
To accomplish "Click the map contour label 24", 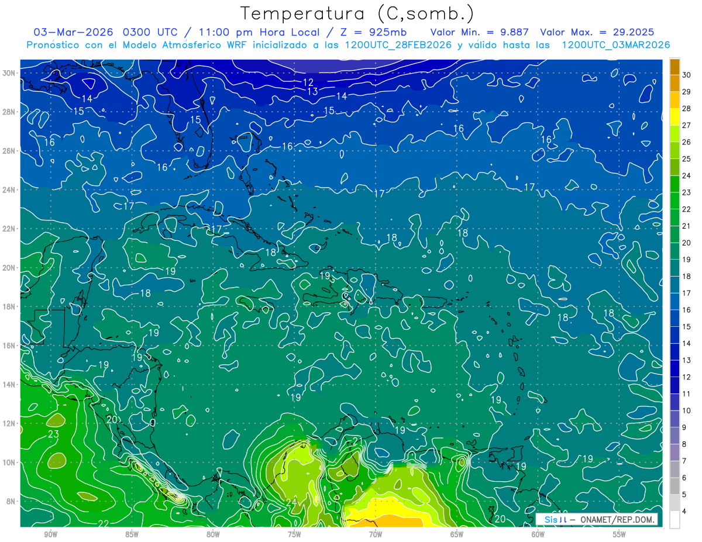I will [x=292, y=502].
